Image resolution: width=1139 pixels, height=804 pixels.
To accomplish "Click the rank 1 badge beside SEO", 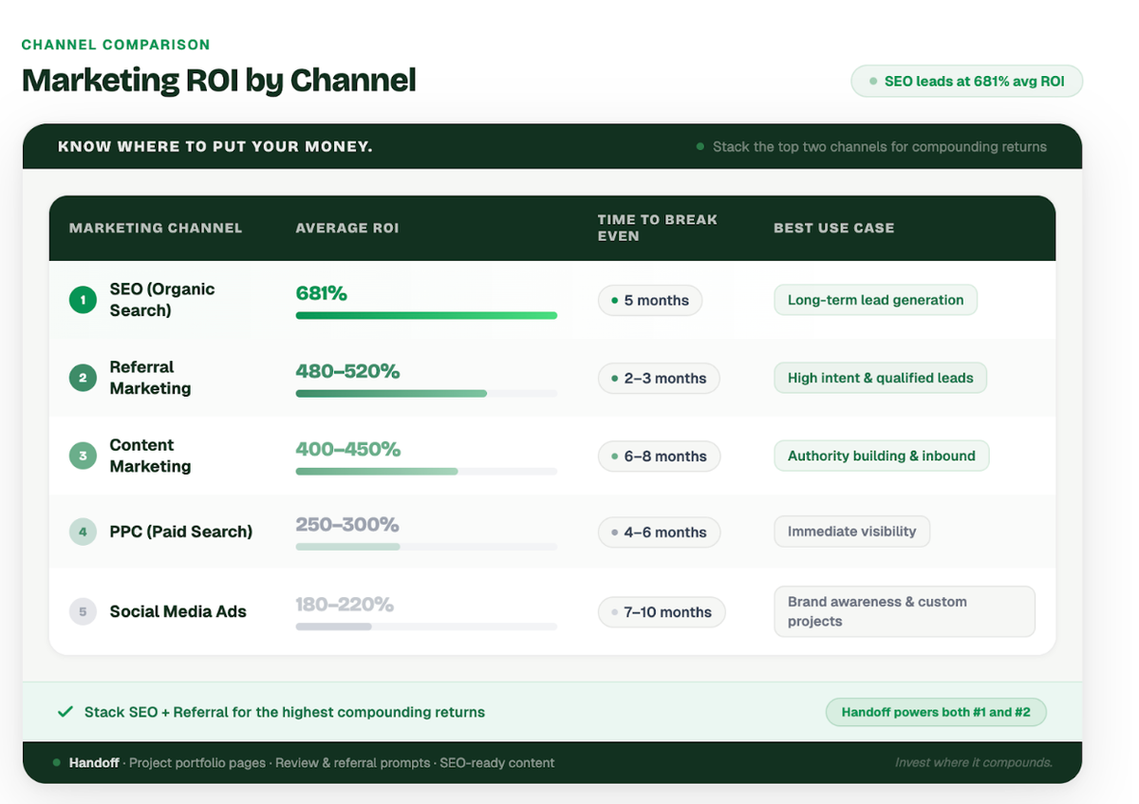I will [x=83, y=300].
